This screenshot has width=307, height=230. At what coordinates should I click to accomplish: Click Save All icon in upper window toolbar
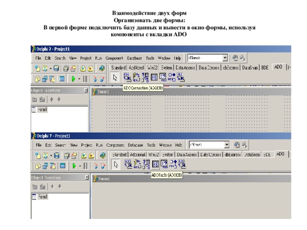66,68
